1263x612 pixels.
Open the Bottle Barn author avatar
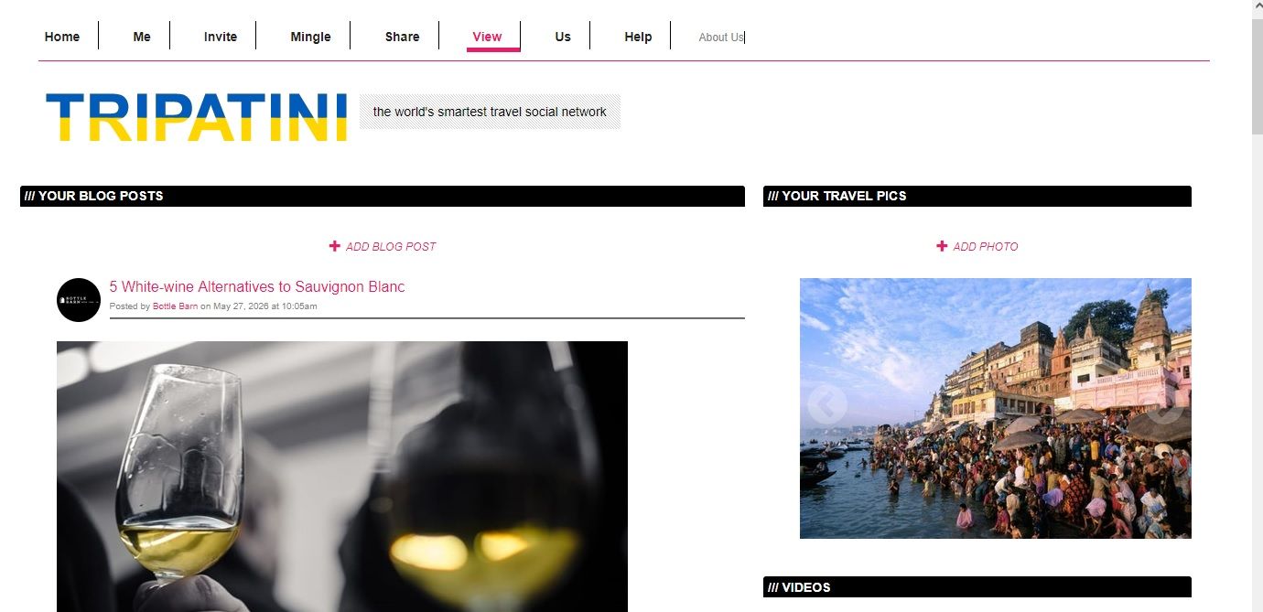pyautogui.click(x=79, y=300)
